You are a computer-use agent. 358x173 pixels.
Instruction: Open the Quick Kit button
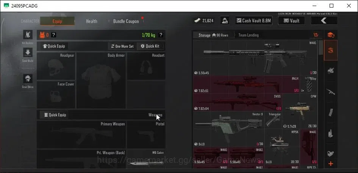[150, 46]
